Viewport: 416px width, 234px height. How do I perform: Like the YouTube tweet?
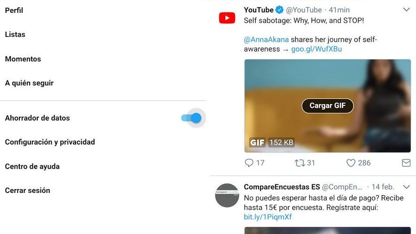[x=351, y=163]
